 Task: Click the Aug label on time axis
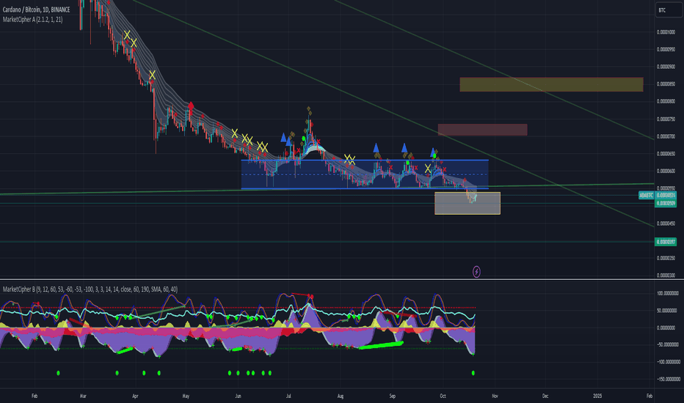point(341,396)
